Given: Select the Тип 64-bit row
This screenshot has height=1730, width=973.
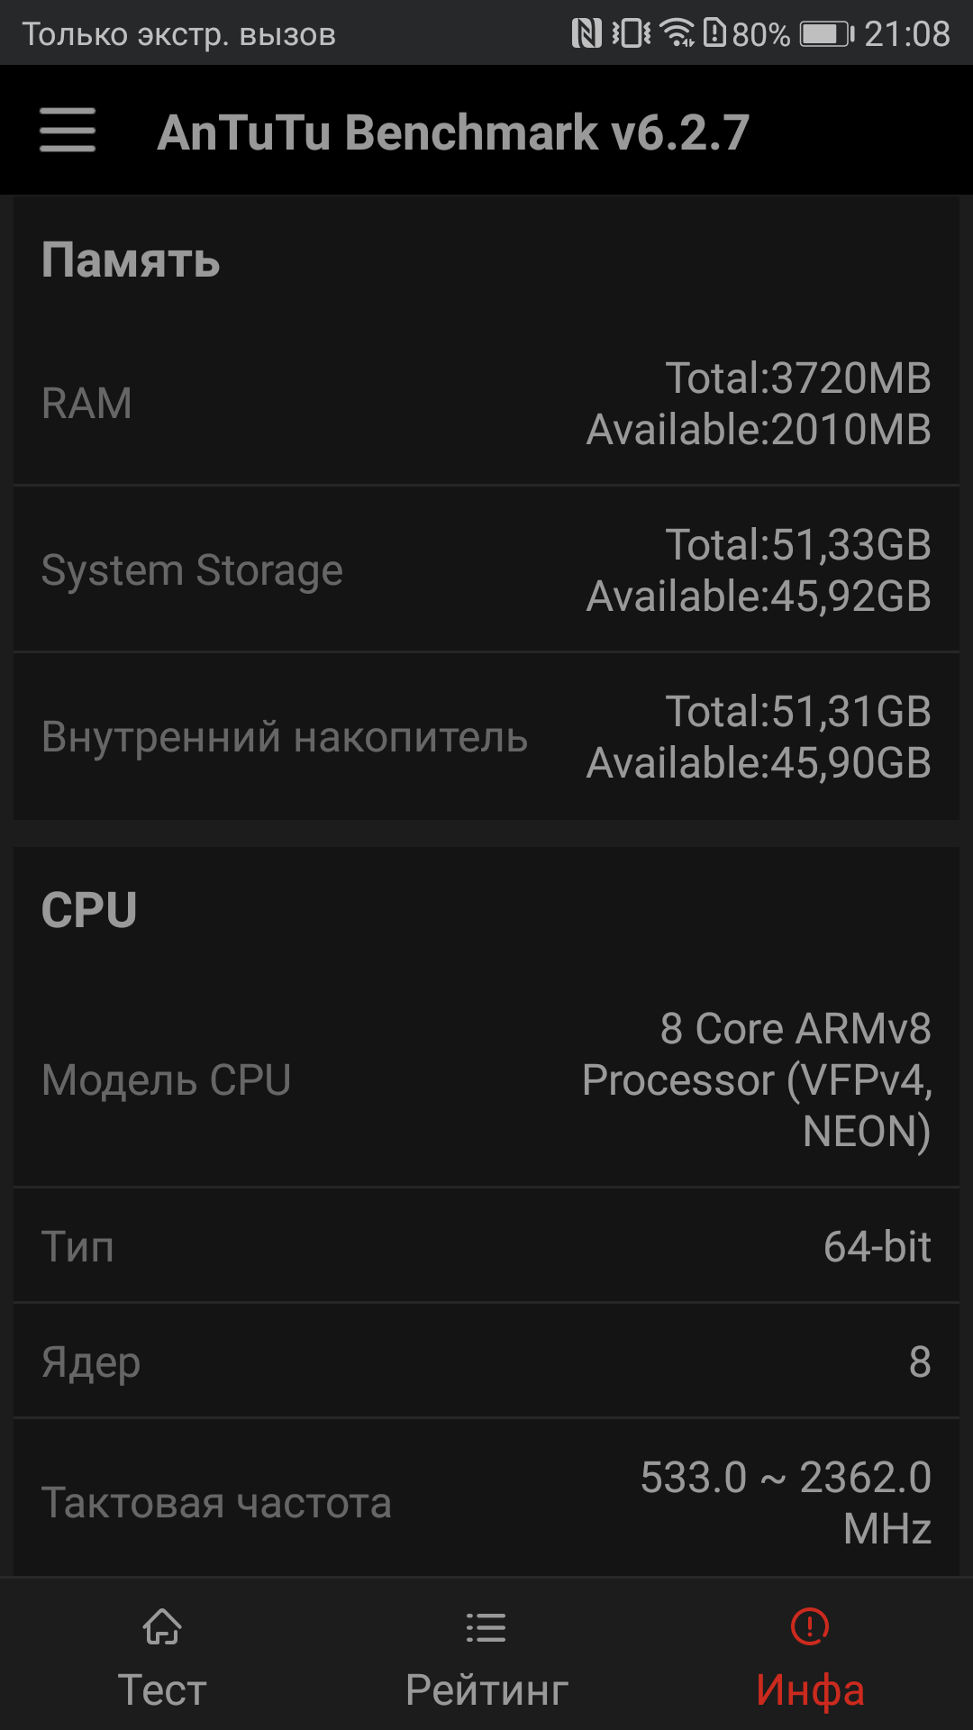Looking at the screenshot, I should (486, 1246).
